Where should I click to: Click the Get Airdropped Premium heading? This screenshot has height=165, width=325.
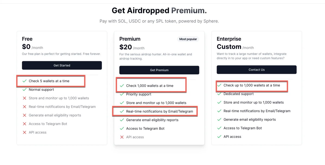[159, 10]
